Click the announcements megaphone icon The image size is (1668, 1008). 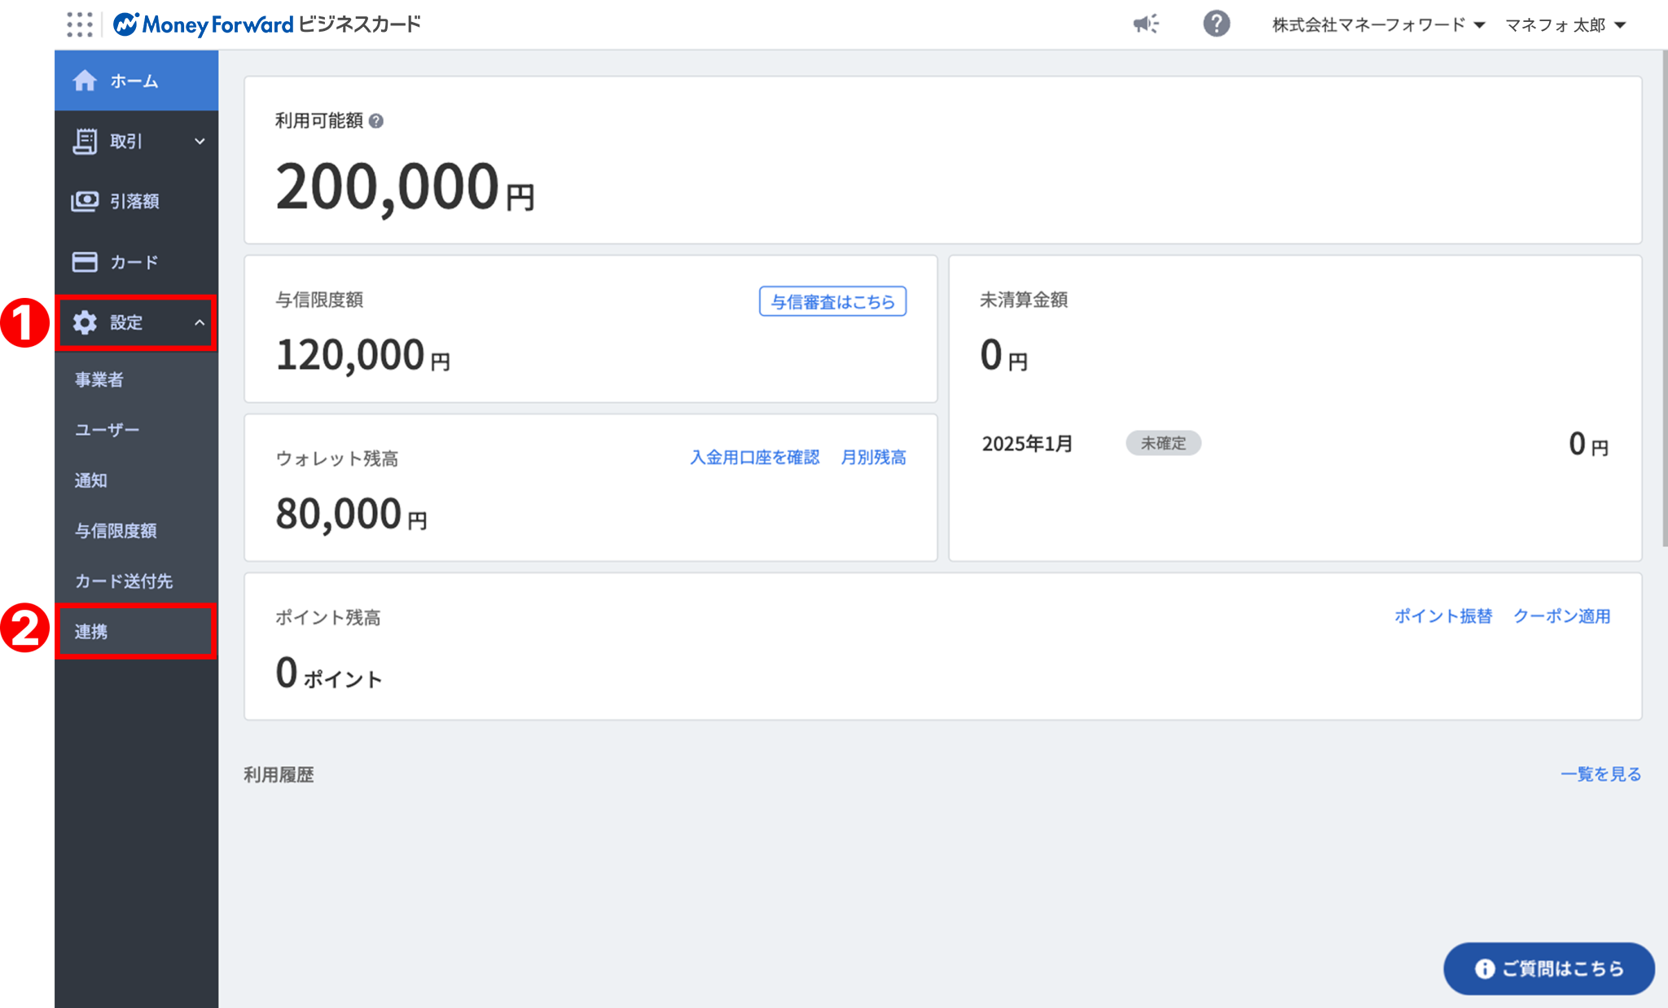pos(1146,24)
